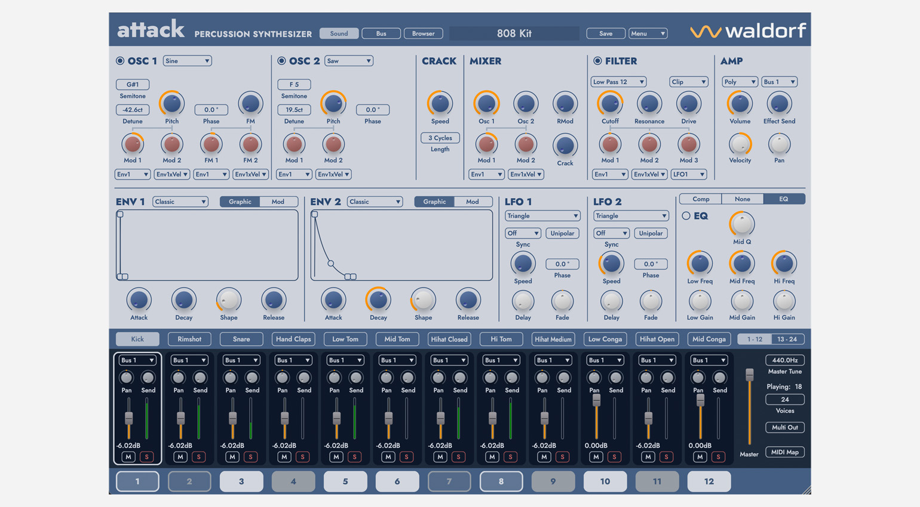Click the Master volume fader
Screen dimensions: 920x507
(x=749, y=375)
